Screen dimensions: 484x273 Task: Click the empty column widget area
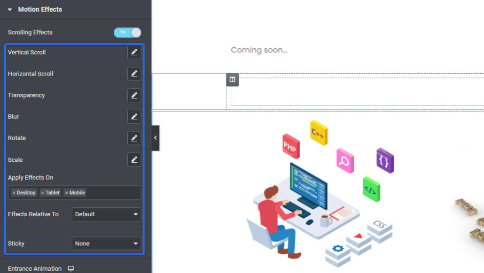tap(357, 91)
